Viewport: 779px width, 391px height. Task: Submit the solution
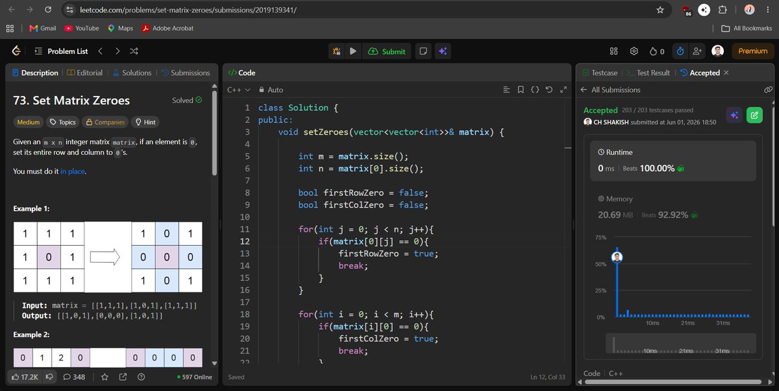click(x=386, y=51)
